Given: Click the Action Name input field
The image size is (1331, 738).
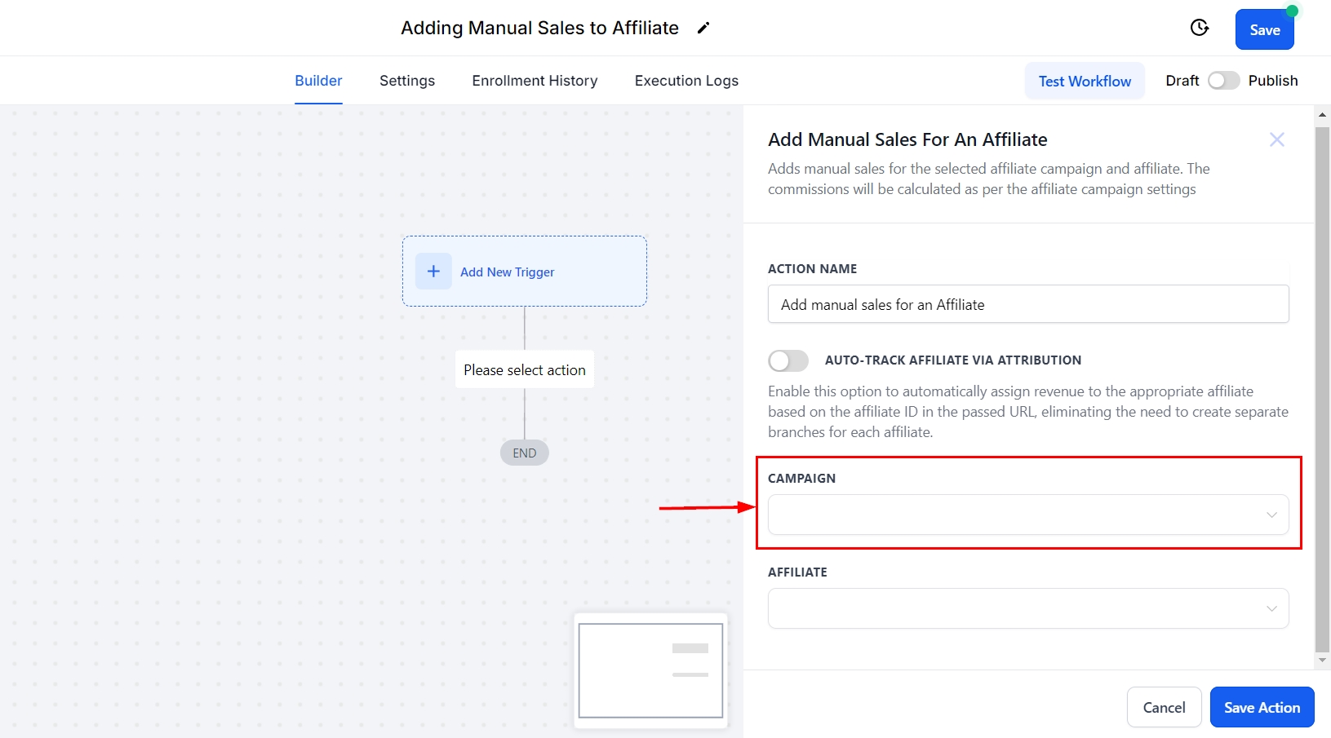Looking at the screenshot, I should coord(1027,304).
